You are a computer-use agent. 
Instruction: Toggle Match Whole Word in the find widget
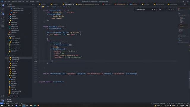(x=155, y=9)
